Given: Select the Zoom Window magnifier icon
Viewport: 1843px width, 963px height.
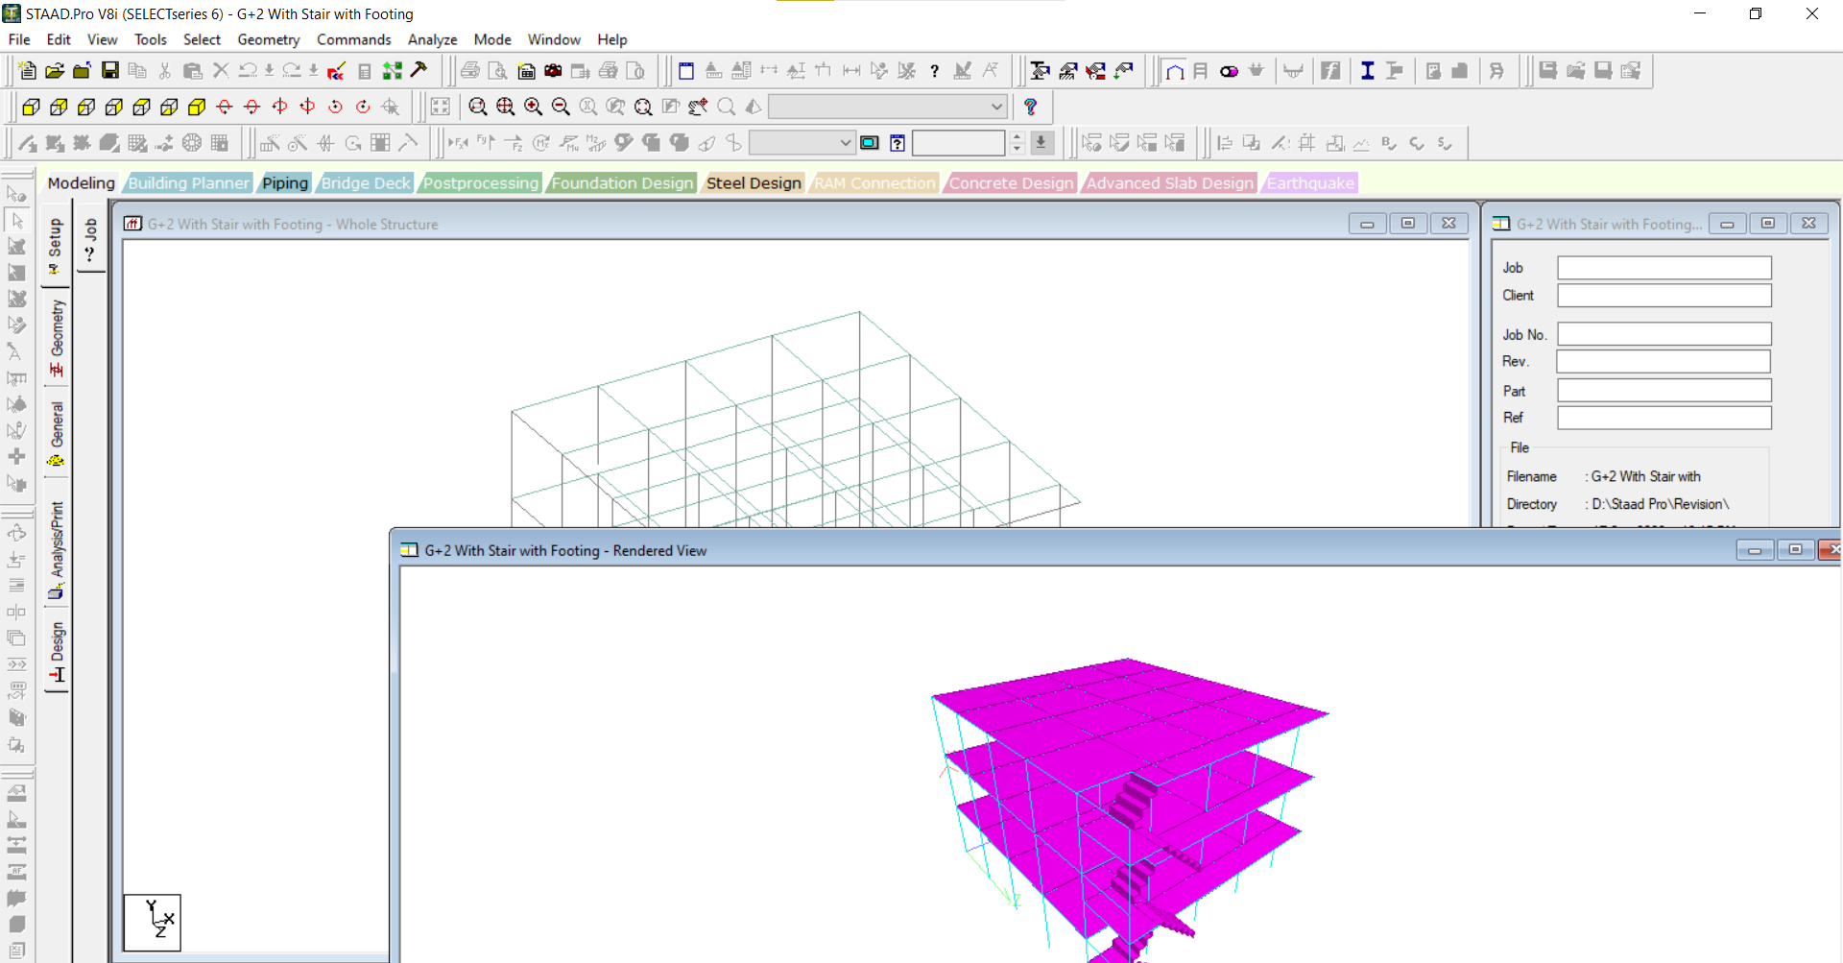Looking at the screenshot, I should click(x=477, y=108).
